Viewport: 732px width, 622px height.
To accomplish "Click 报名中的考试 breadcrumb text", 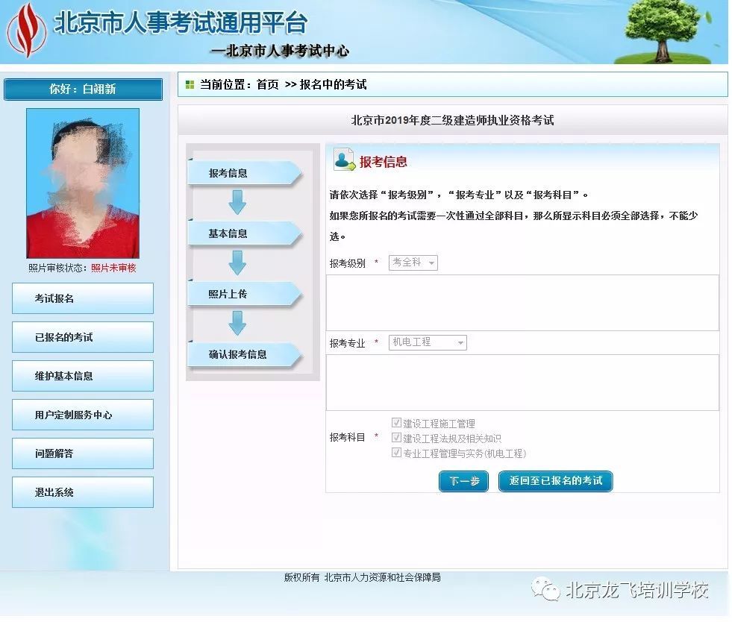I will (x=333, y=84).
